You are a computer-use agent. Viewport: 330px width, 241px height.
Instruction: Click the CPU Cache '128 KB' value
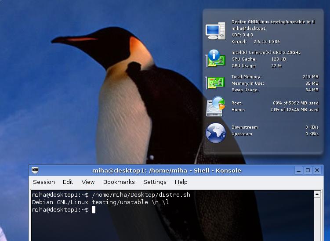279,59
